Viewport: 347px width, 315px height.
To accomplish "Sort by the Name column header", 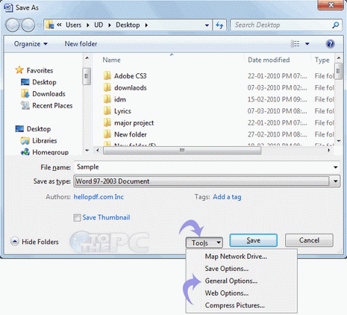I will click(x=111, y=60).
